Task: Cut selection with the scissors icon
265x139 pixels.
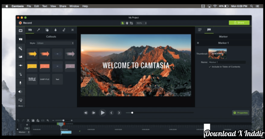Action: pyautogui.click(x=28, y=121)
